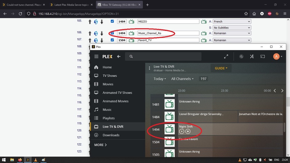
Task: Toggle Plex fullscreen expand icon
Action: [226, 56]
